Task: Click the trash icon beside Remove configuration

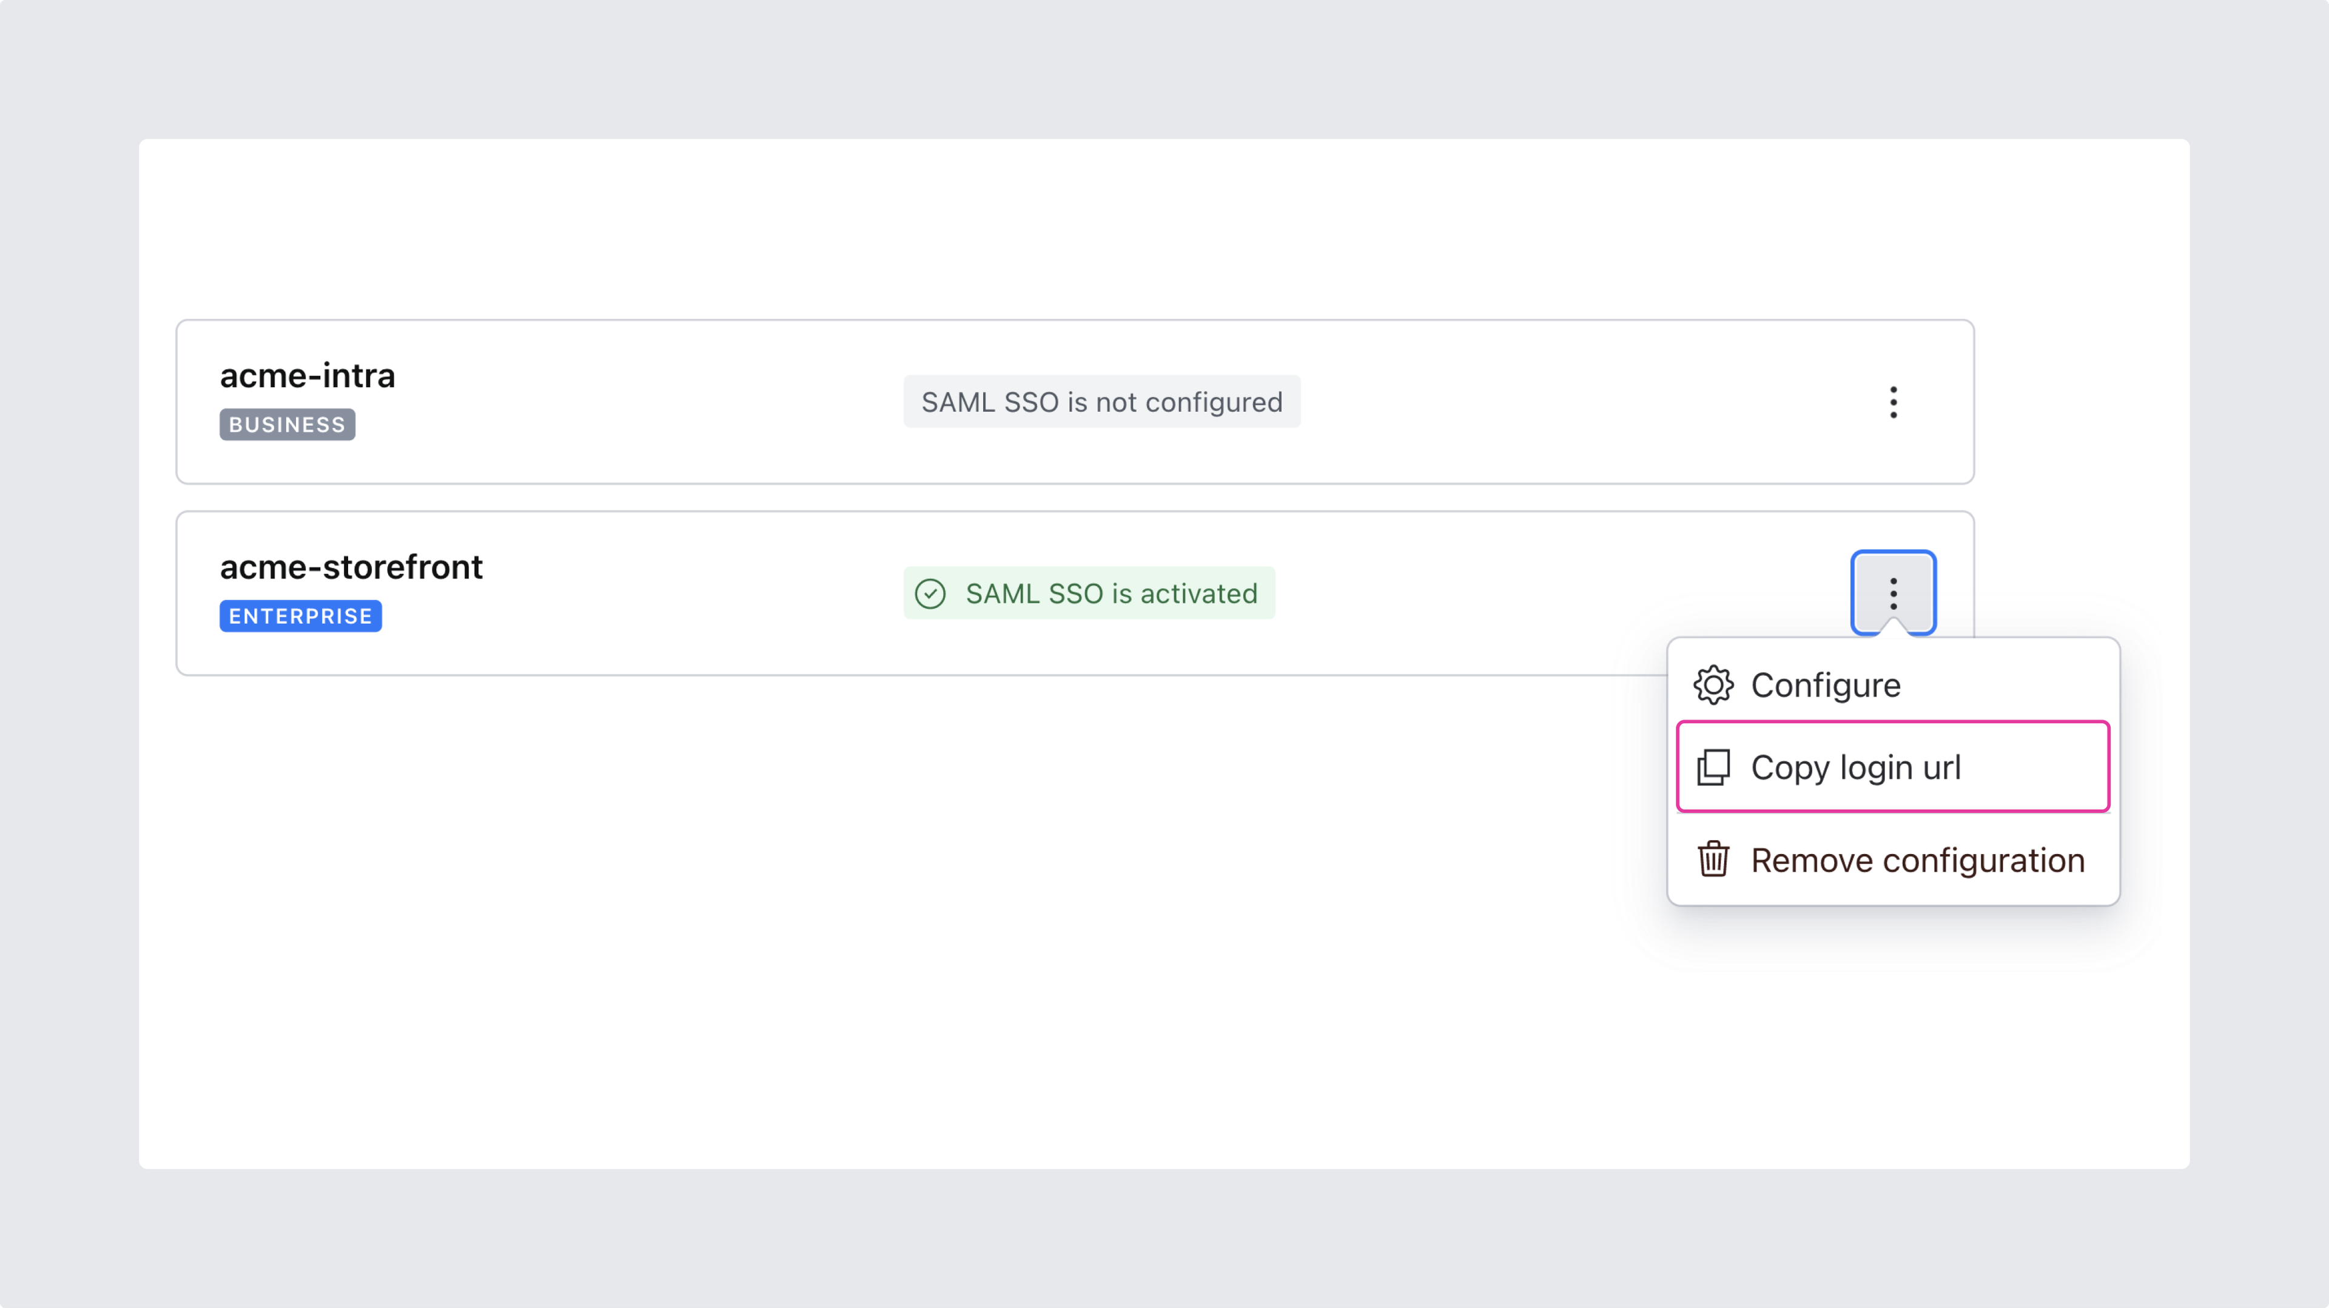Action: (1713, 860)
